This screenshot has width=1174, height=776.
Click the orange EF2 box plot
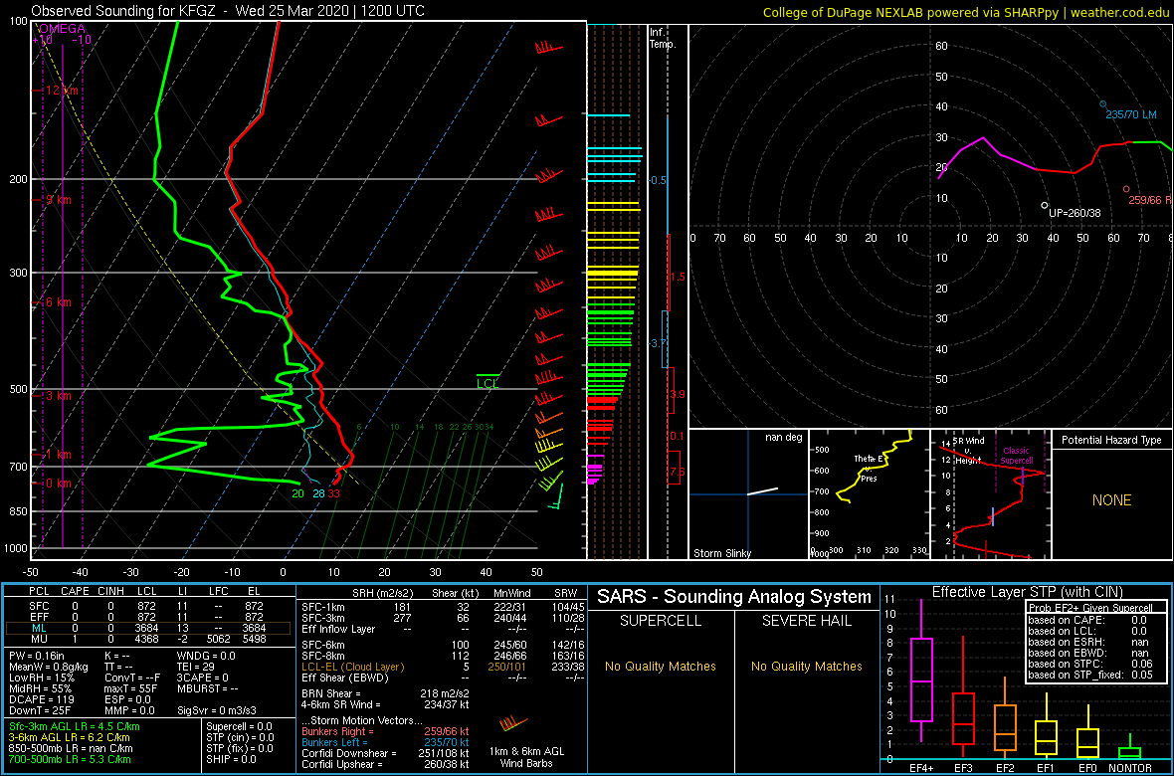pos(1005,717)
